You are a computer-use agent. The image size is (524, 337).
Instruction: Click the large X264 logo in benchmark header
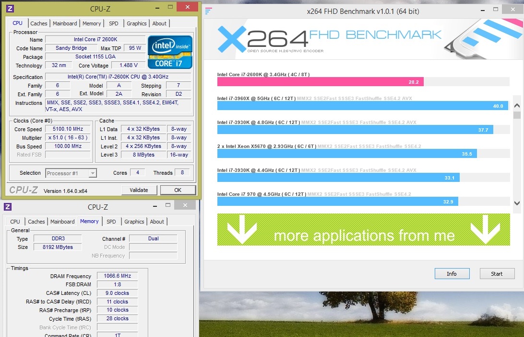point(262,39)
